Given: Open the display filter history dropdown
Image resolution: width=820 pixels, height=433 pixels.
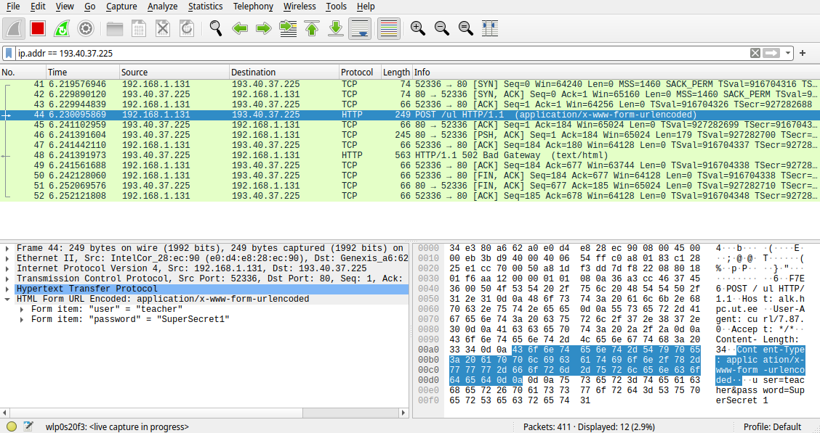Looking at the screenshot, I should pos(787,52).
